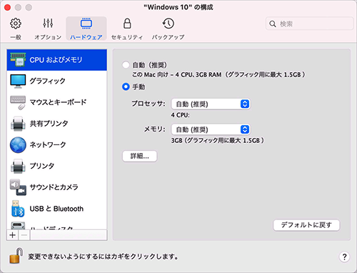
Task: Select CPU およびメモリ in the list
Action: [57, 60]
